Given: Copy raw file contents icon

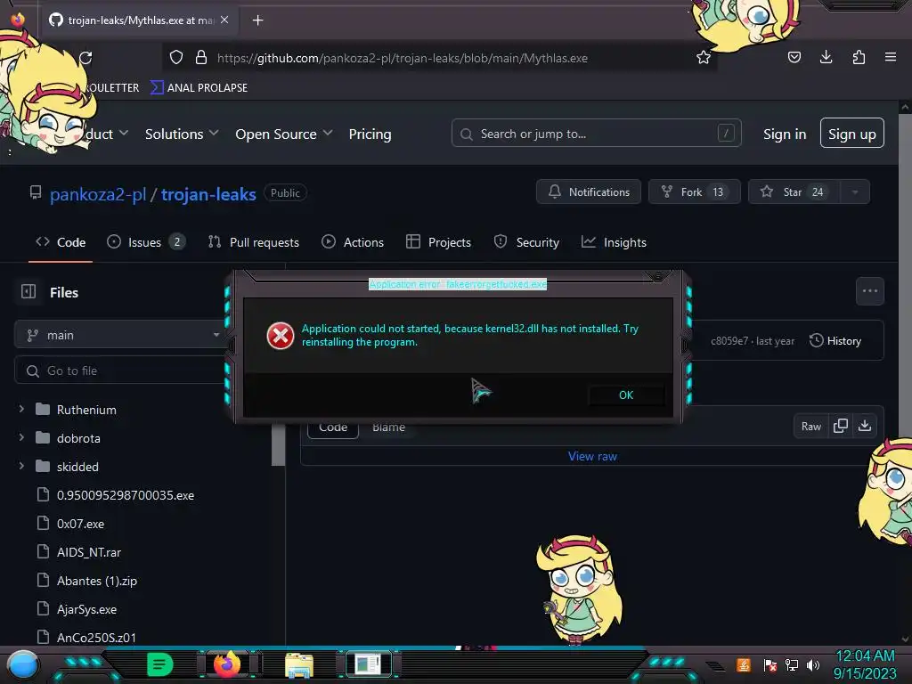Looking at the screenshot, I should coord(841,426).
